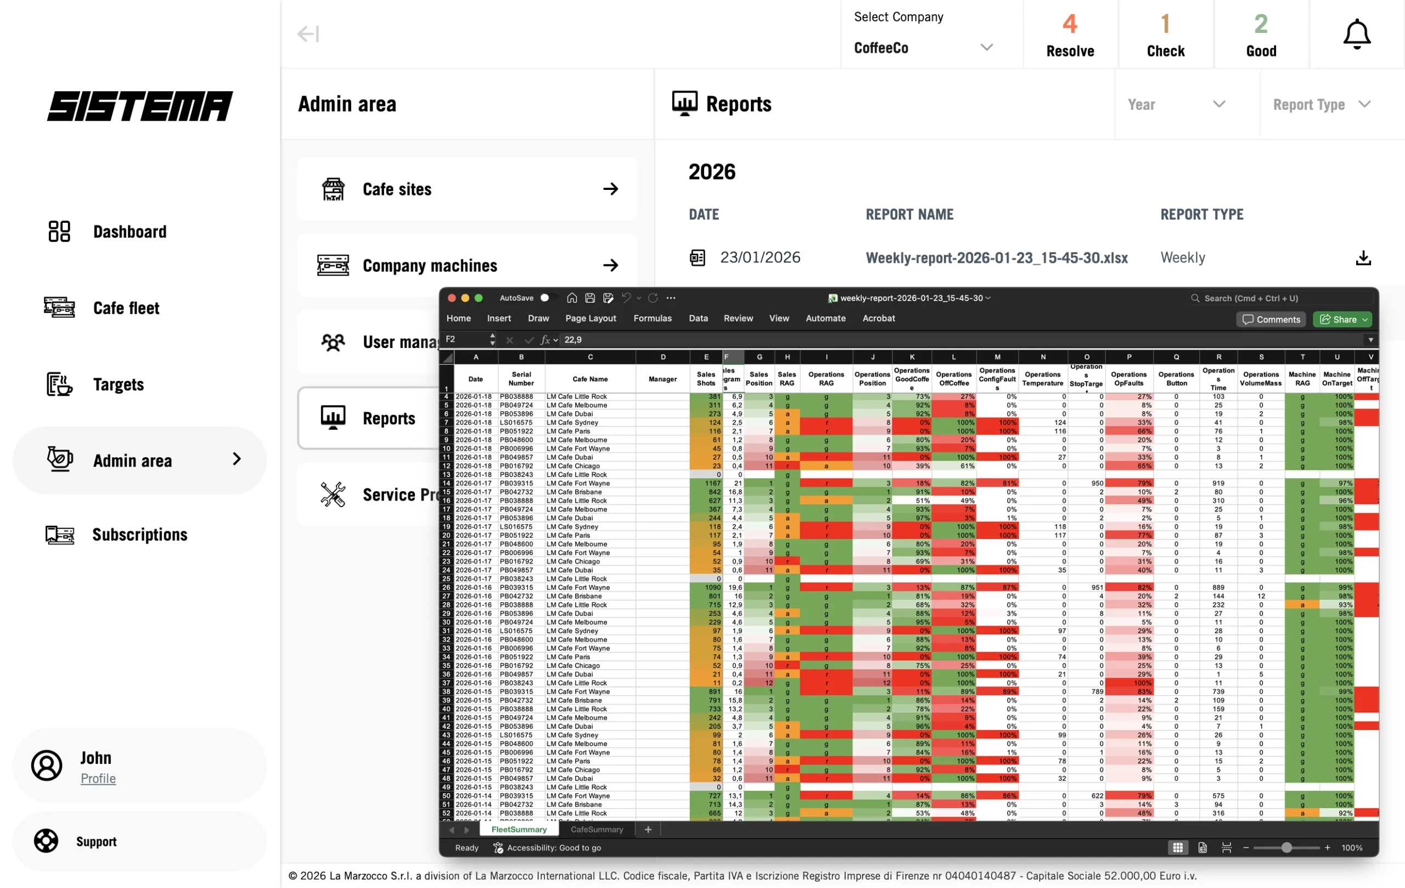This screenshot has height=888, width=1405.
Task: Open John's Profile link
Action: [x=98, y=778]
